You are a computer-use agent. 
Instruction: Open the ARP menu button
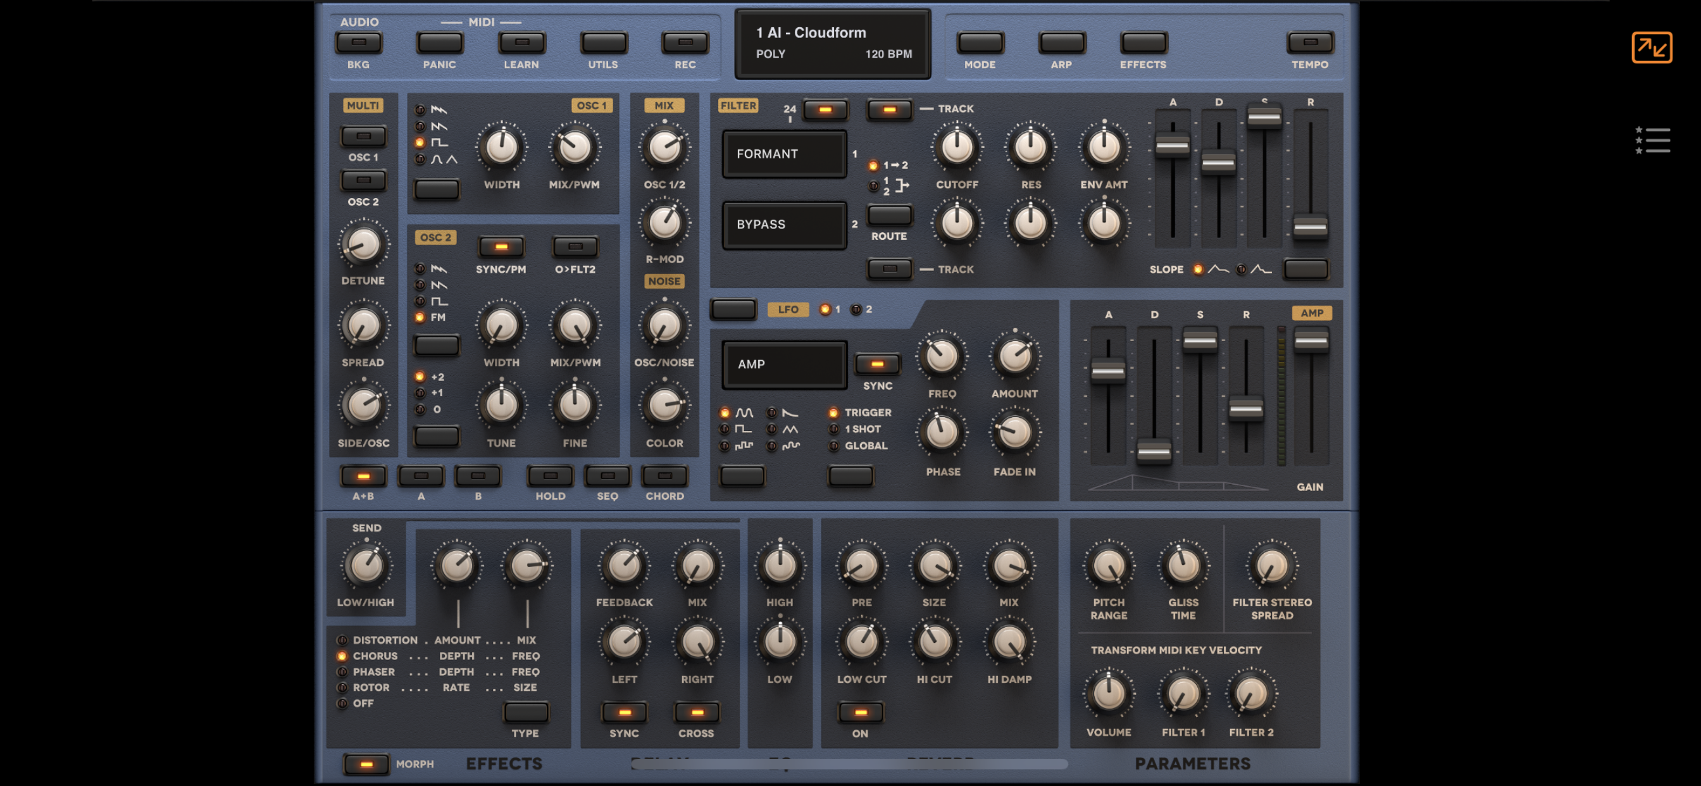(1061, 43)
